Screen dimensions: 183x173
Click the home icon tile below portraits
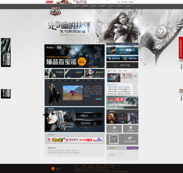[x=114, y=129]
